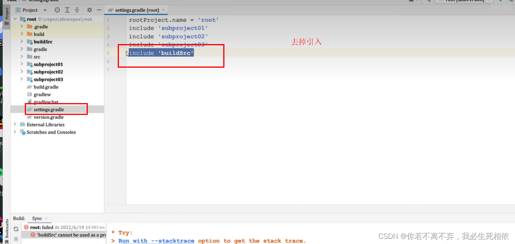The height and width of the screenshot is (244, 515).
Task: Select the build.gradle file icon
Action: click(x=30, y=87)
